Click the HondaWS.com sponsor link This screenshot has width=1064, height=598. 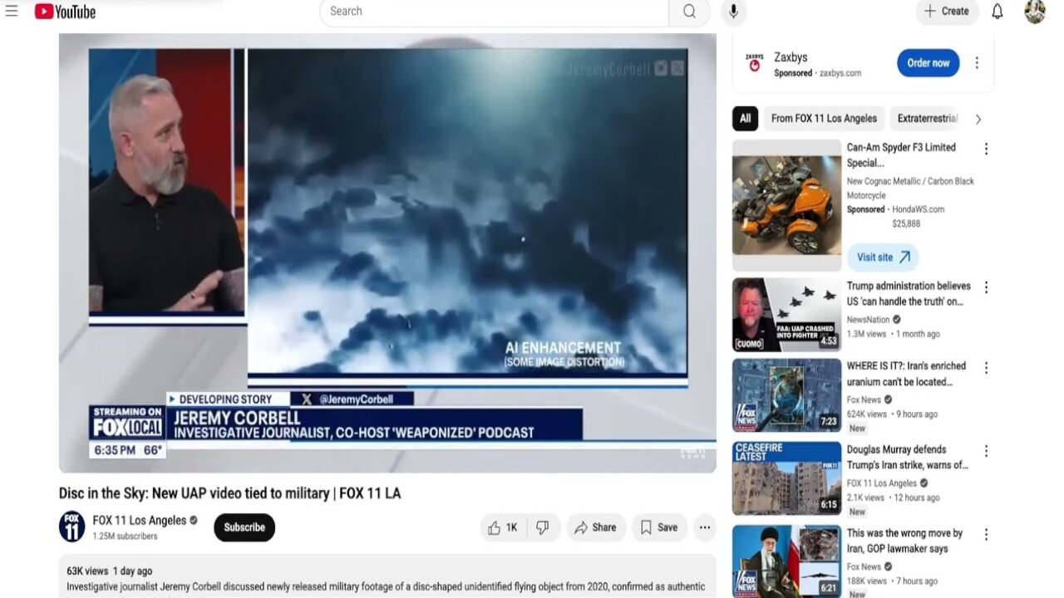pos(918,209)
